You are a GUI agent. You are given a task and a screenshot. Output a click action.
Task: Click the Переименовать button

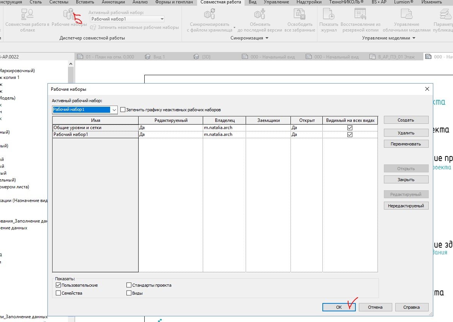coord(406,144)
